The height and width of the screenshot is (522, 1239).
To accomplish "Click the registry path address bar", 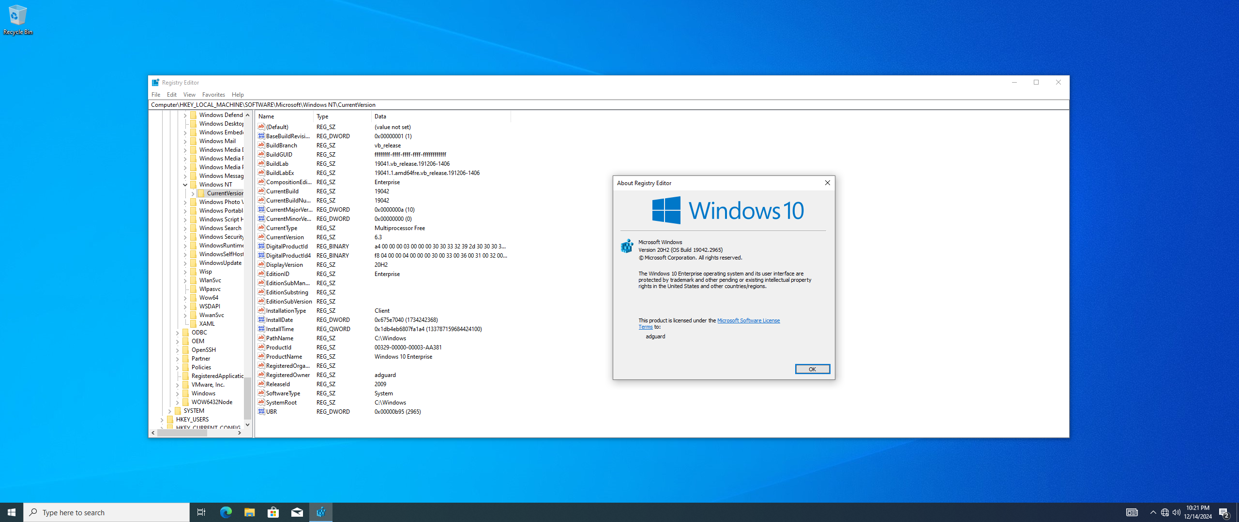I will click(608, 104).
